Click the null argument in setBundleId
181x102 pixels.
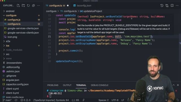point(118,37)
